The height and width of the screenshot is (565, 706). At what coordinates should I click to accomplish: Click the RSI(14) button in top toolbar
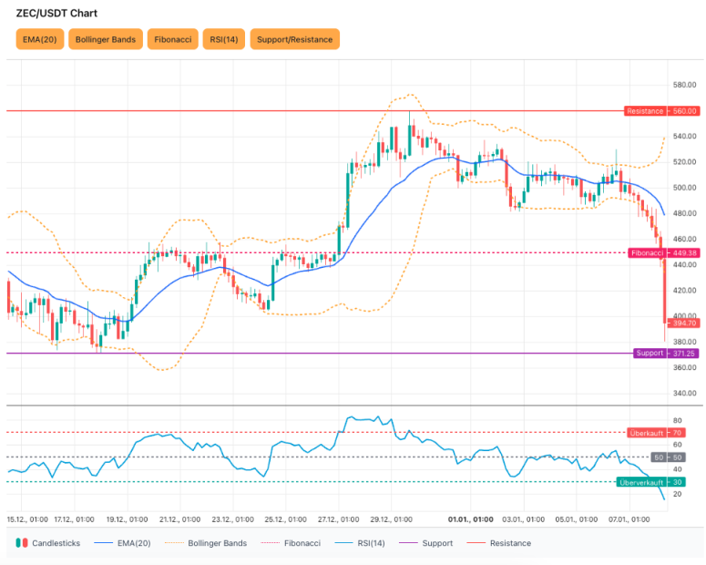[223, 39]
